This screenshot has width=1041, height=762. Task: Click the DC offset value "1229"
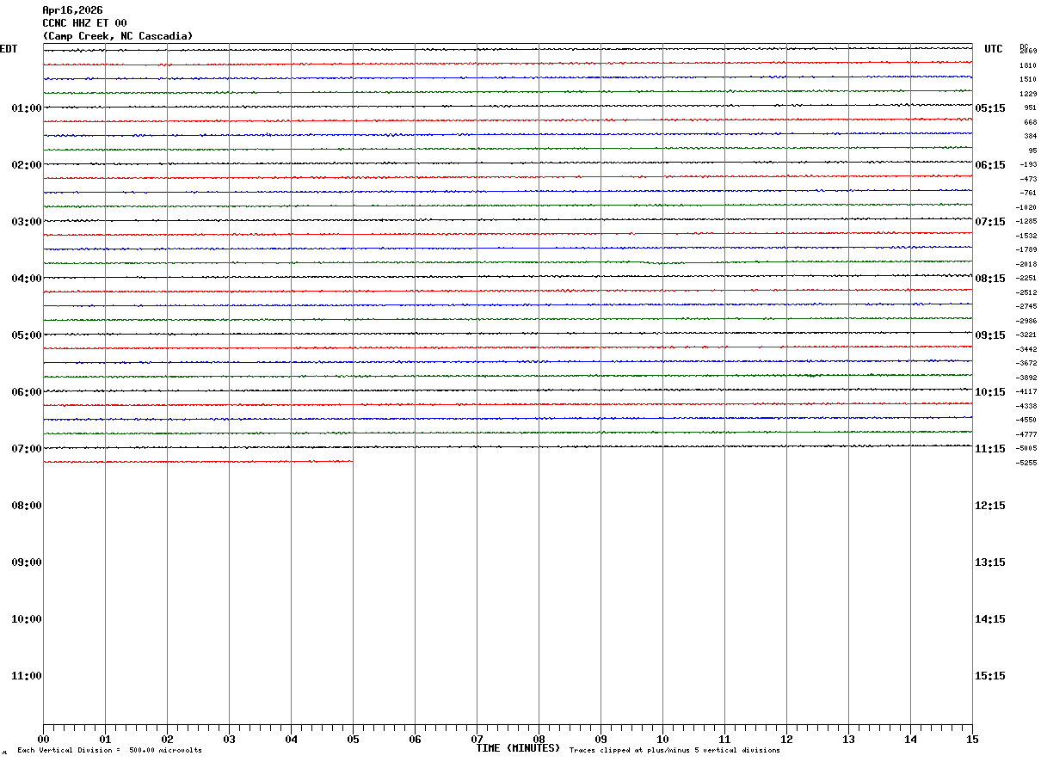coord(1028,94)
